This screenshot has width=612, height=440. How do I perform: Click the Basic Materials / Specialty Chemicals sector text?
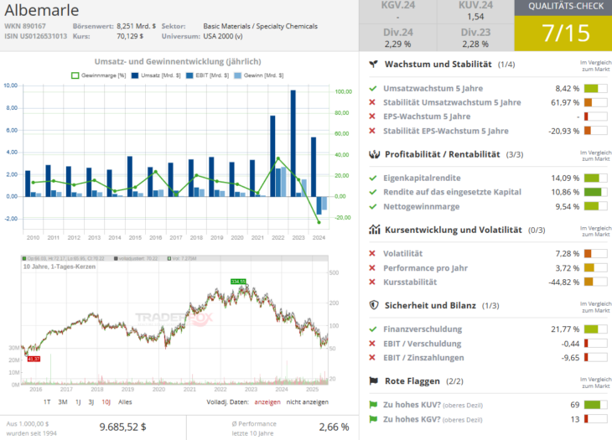click(261, 26)
